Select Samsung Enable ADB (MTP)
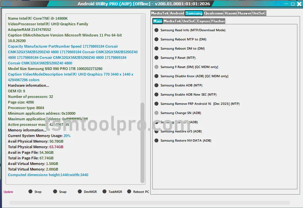 (x=179, y=85)
